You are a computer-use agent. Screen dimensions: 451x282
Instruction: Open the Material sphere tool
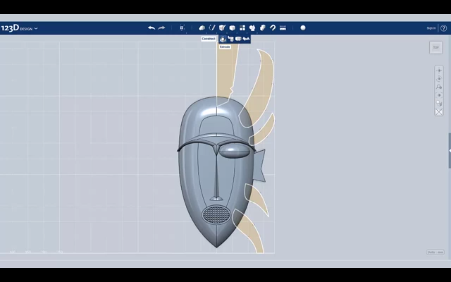[x=303, y=28]
